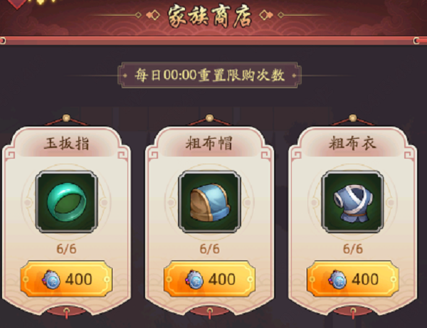Click the red heart icon at top-left corner
The height and width of the screenshot is (328, 427).
pyautogui.click(x=17, y=4)
